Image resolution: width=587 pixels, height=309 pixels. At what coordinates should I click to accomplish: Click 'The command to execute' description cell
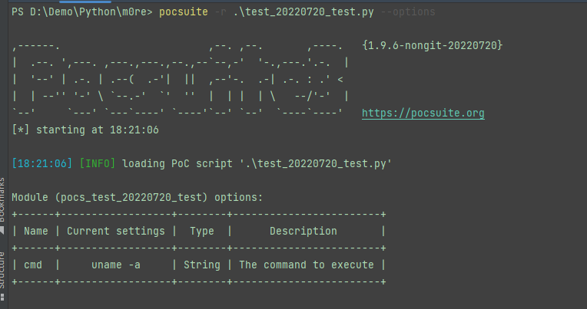[307, 265]
